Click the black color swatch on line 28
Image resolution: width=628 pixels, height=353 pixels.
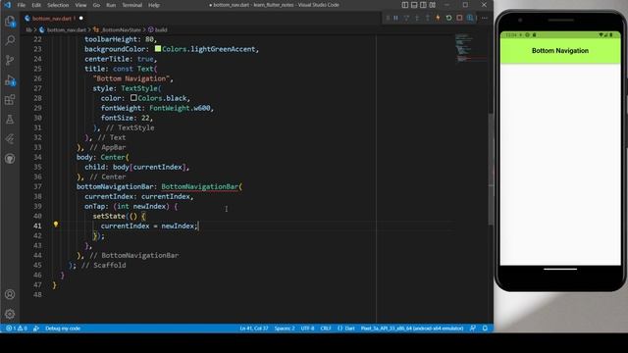133,98
